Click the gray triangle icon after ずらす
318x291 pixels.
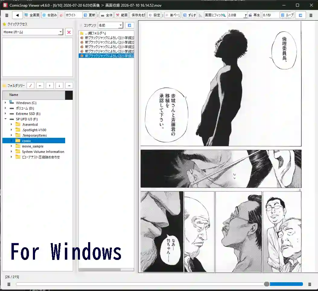[x=200, y=15]
